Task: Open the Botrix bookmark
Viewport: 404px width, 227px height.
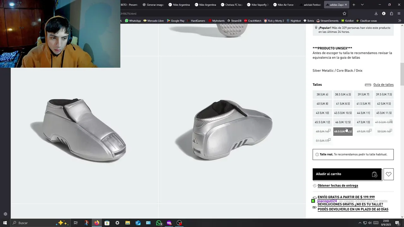Action: click(309, 21)
